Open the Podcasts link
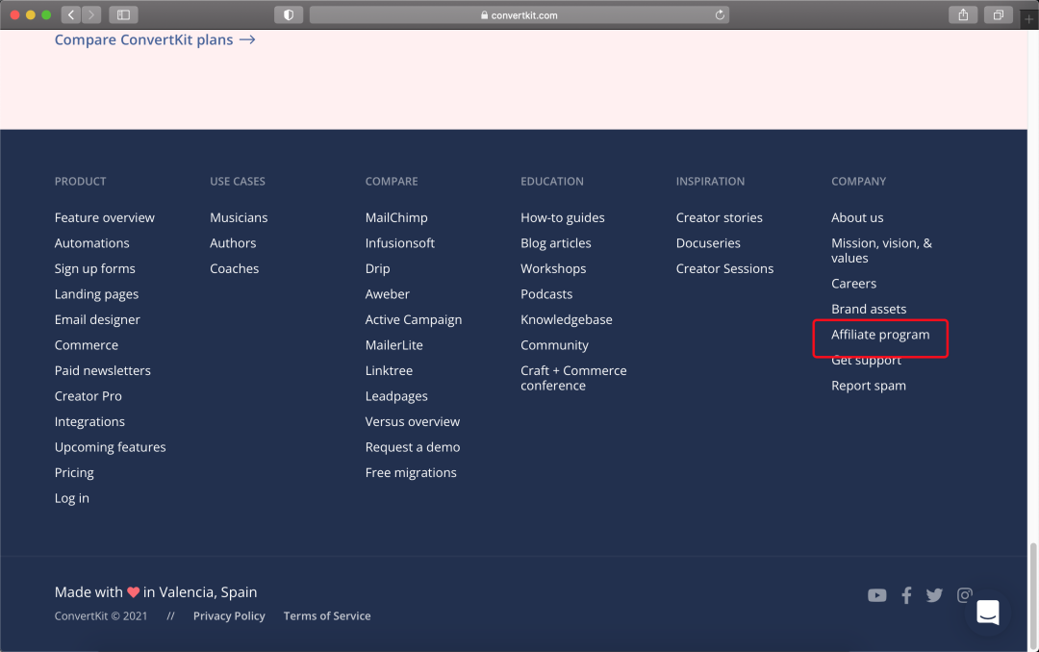The width and height of the screenshot is (1039, 652). click(546, 294)
